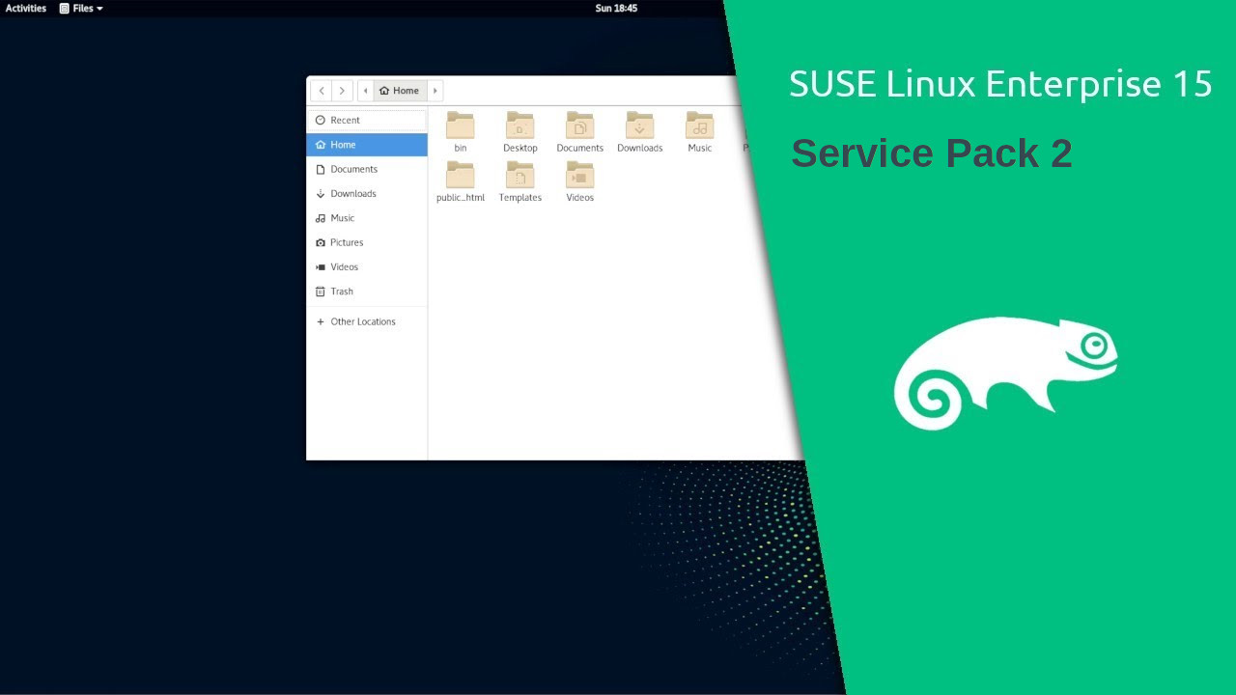Select the public_html folder icon
This screenshot has width=1236, height=695.
(461, 175)
